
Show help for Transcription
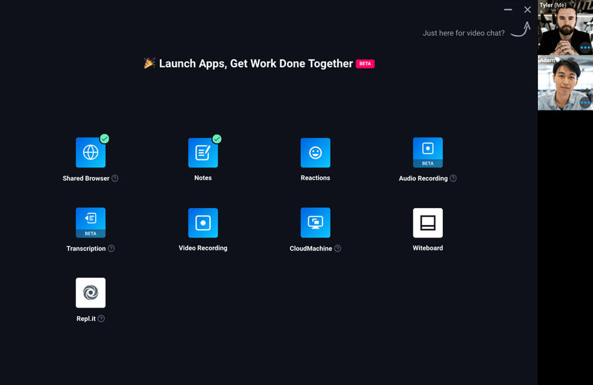[111, 249]
